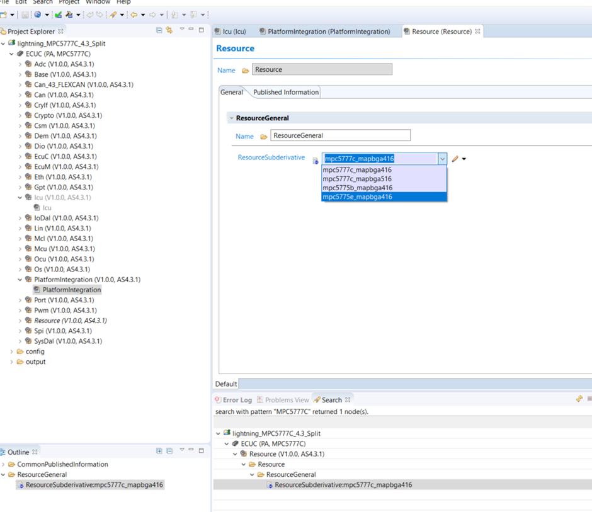This screenshot has height=512, width=592.
Task: Collapse the ECUC (PA, MPC5777C) tree node
Action: pos(11,54)
